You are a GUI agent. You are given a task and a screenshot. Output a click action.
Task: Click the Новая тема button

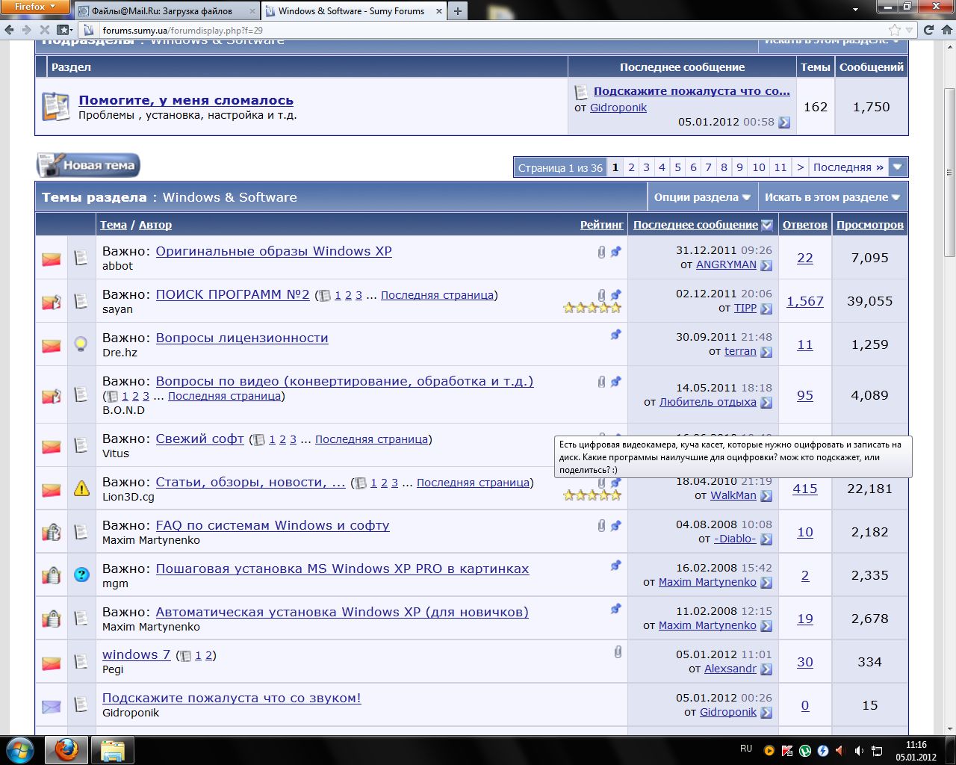(88, 165)
